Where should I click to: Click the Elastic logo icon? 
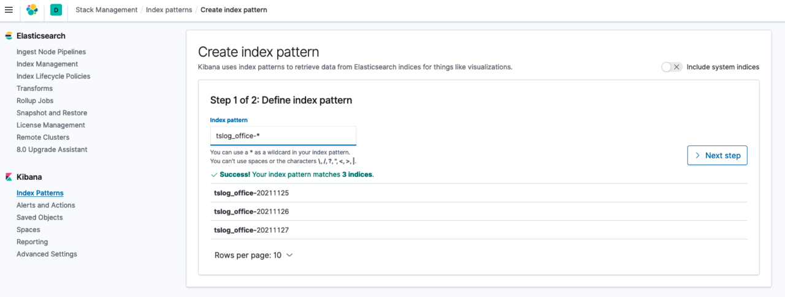pyautogui.click(x=32, y=10)
